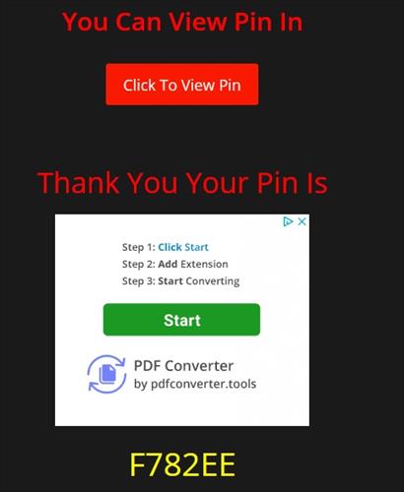The height and width of the screenshot is (492, 404).
Task: Click the word Converting in Step 3
Action: [213, 281]
